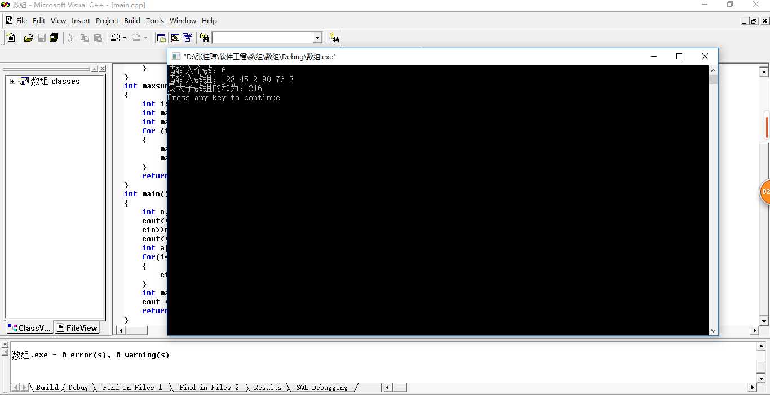The width and height of the screenshot is (770, 395).
Task: Select the Build output tab
Action: tap(47, 387)
